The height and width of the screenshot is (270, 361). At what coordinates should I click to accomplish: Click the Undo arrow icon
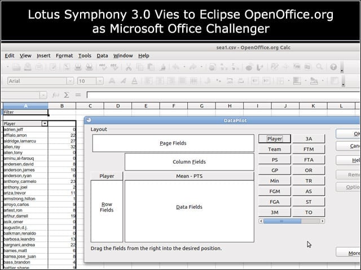point(176,67)
